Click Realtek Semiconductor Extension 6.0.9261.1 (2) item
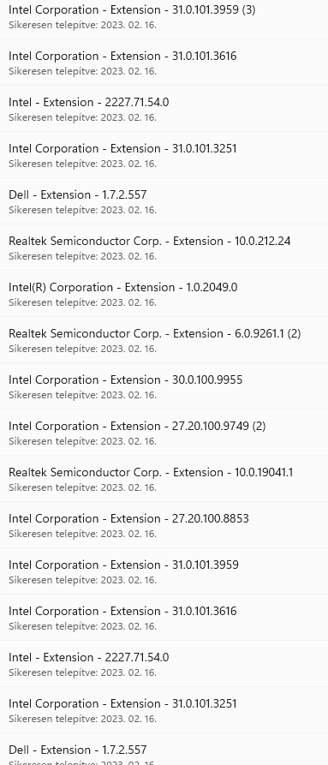328x765 pixels. pos(164,340)
